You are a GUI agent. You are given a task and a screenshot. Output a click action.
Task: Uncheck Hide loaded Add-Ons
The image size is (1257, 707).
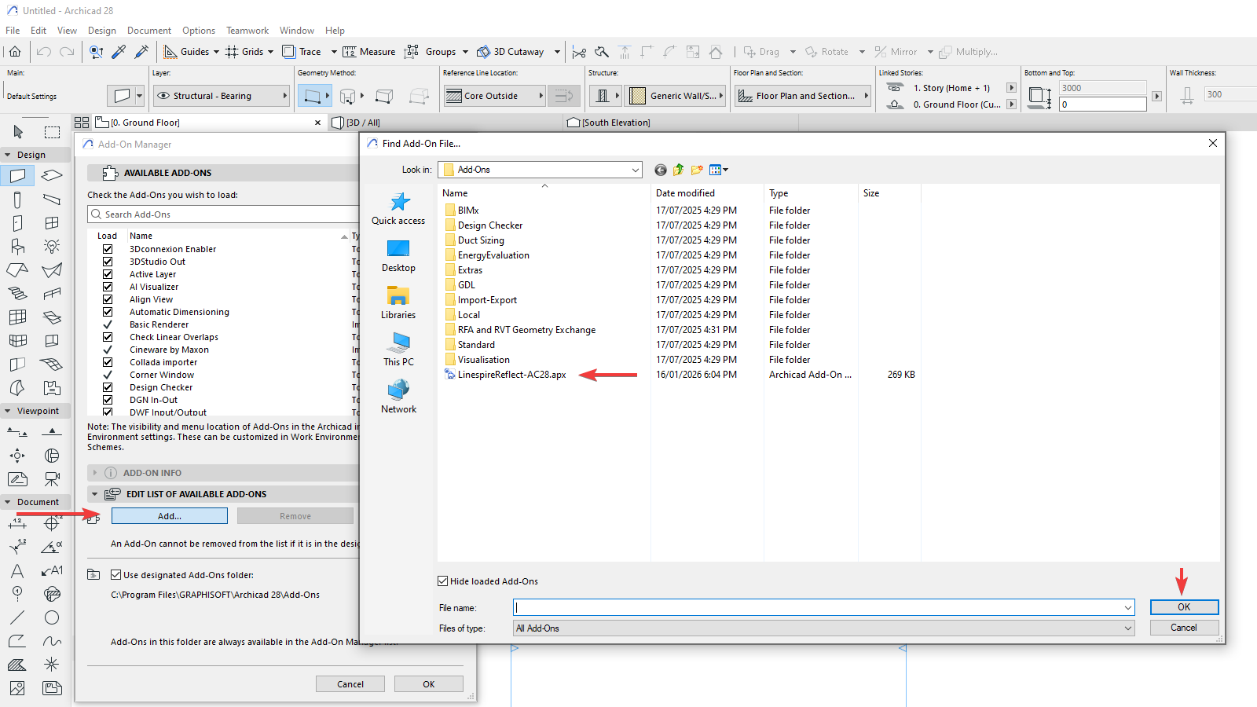[444, 581]
